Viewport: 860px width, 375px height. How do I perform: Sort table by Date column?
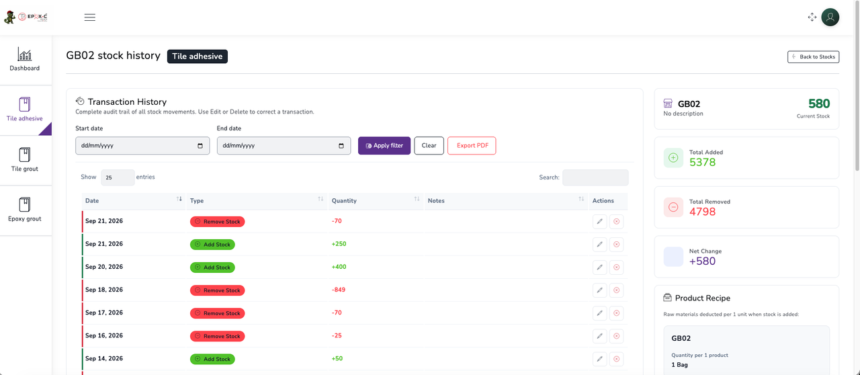[134, 201]
